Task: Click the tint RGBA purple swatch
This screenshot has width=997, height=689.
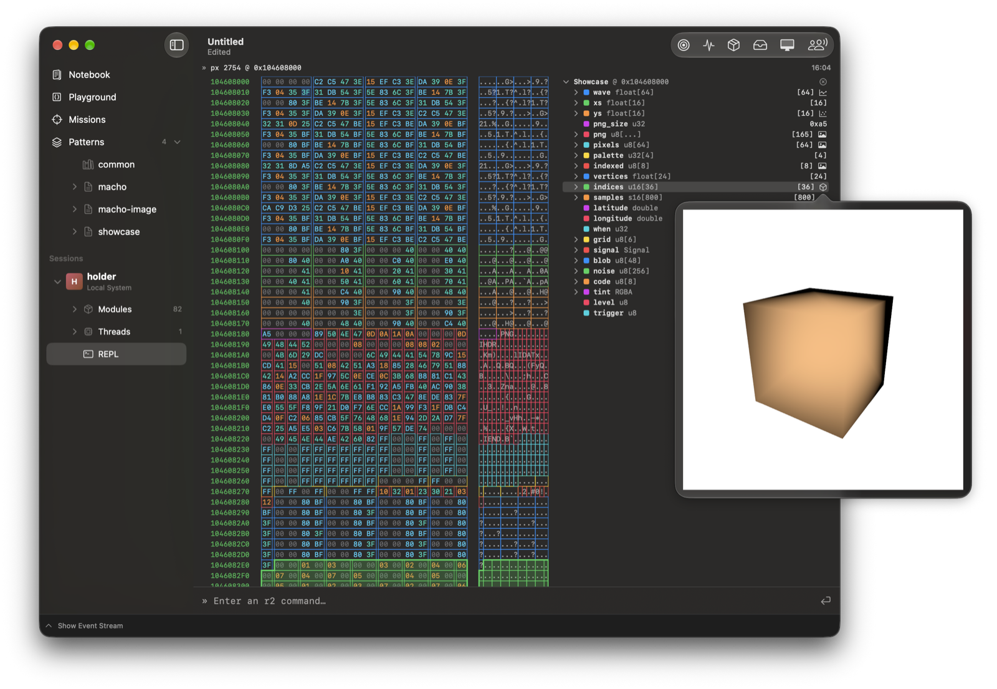Action: (586, 292)
